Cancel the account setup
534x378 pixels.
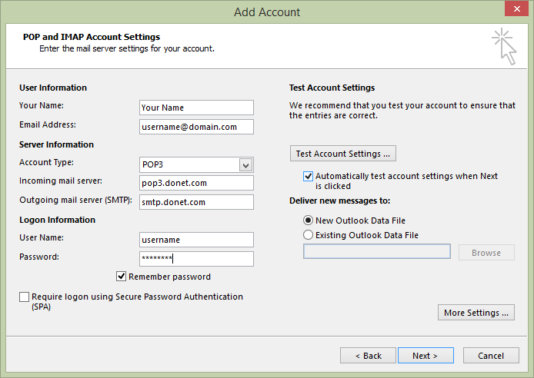point(491,356)
